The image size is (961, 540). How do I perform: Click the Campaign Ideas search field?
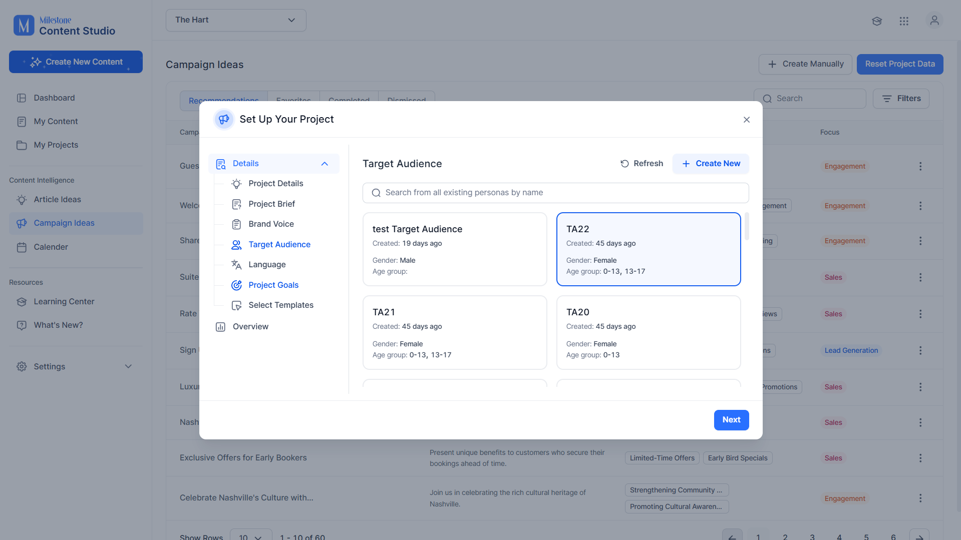pyautogui.click(x=810, y=99)
